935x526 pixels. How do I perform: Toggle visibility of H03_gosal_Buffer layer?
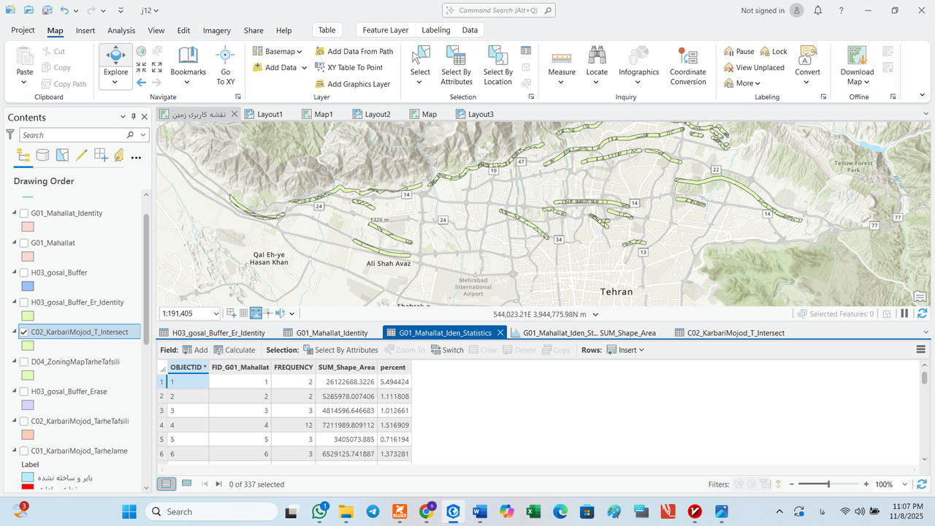pyautogui.click(x=24, y=272)
